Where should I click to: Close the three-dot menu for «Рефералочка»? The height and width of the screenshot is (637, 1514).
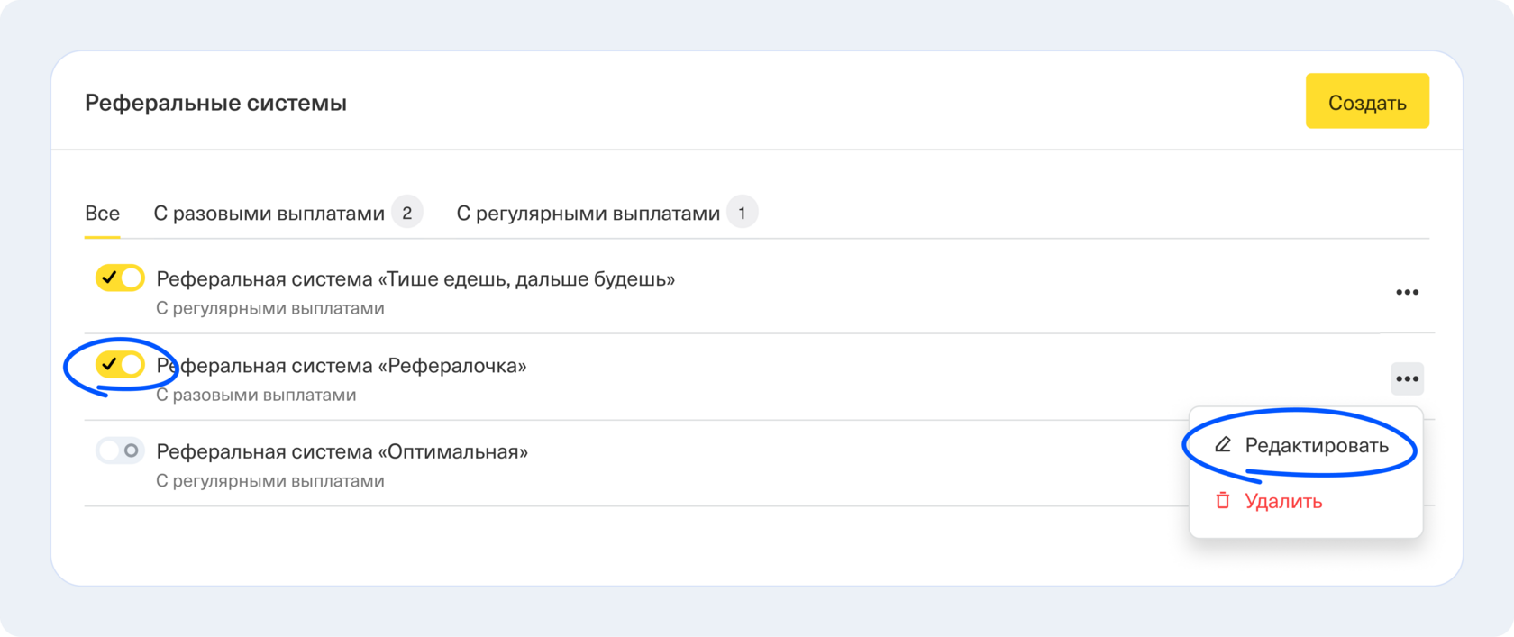click(1407, 379)
